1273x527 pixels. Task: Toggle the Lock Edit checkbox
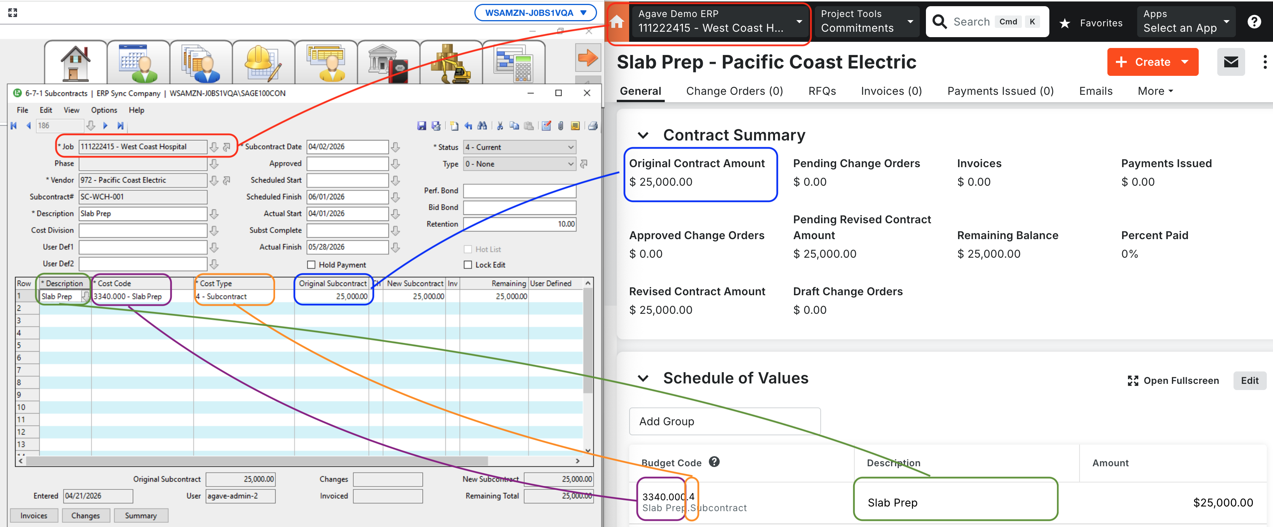point(467,265)
